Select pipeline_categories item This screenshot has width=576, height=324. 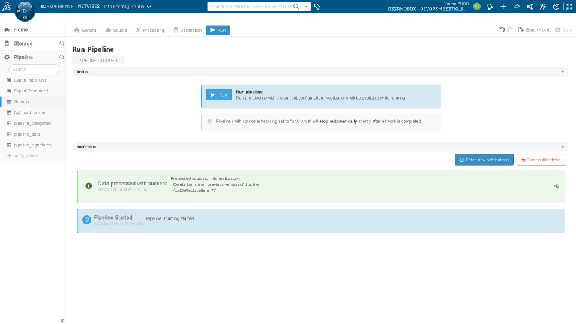pos(32,124)
